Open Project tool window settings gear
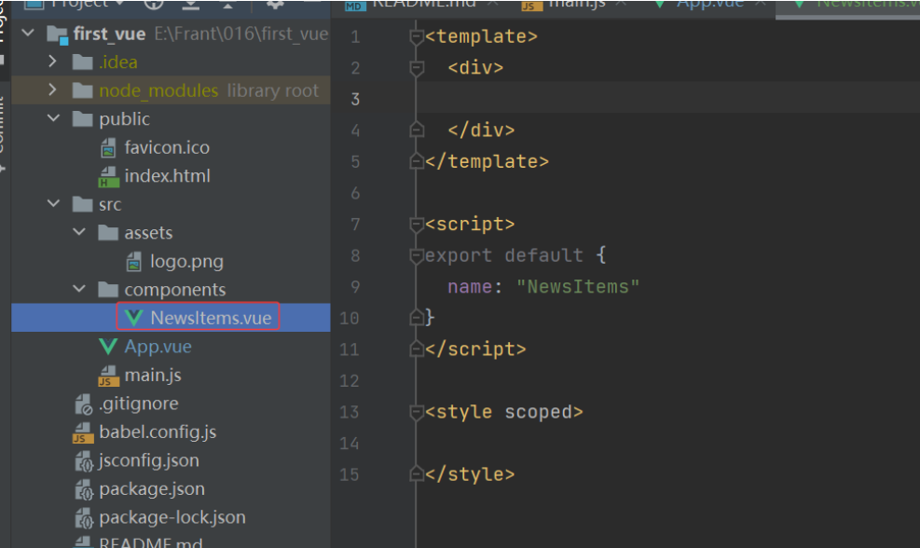 275,4
